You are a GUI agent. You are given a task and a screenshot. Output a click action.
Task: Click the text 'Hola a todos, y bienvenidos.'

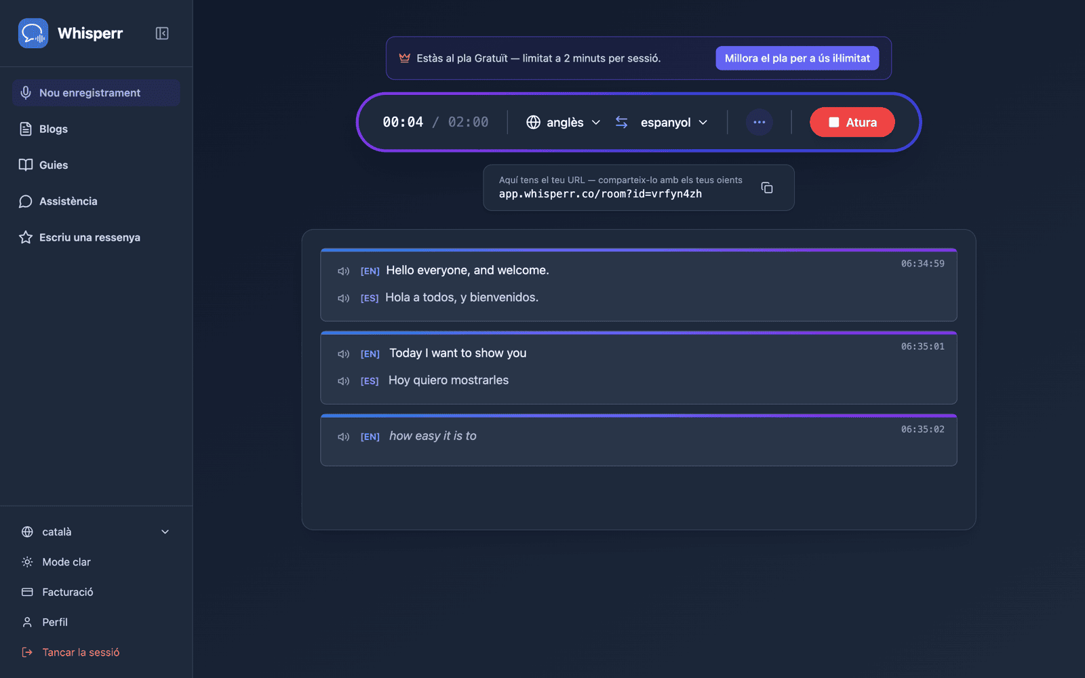462,297
